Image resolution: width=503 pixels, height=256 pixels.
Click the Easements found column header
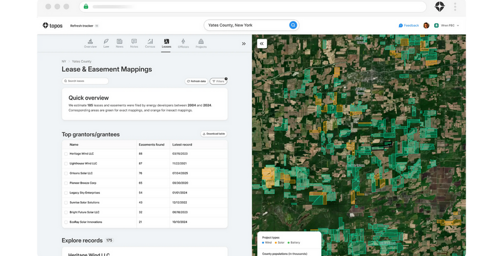[151, 144]
